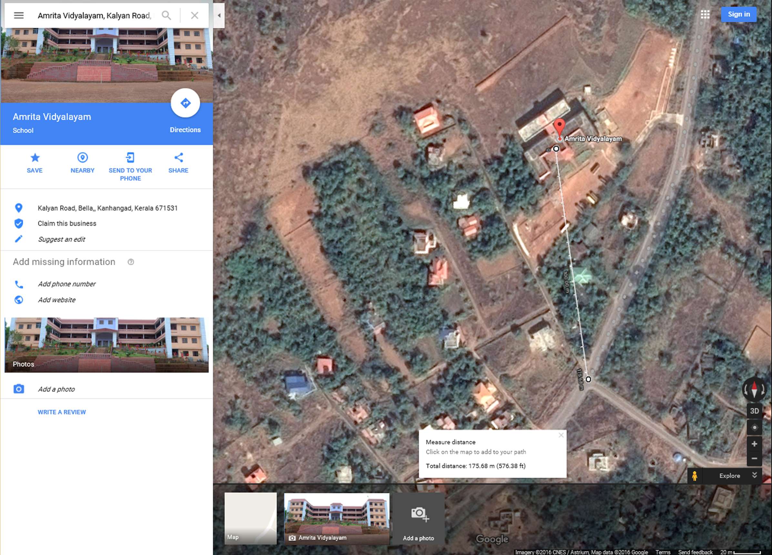Click Add website
772x555 pixels.
pos(57,300)
